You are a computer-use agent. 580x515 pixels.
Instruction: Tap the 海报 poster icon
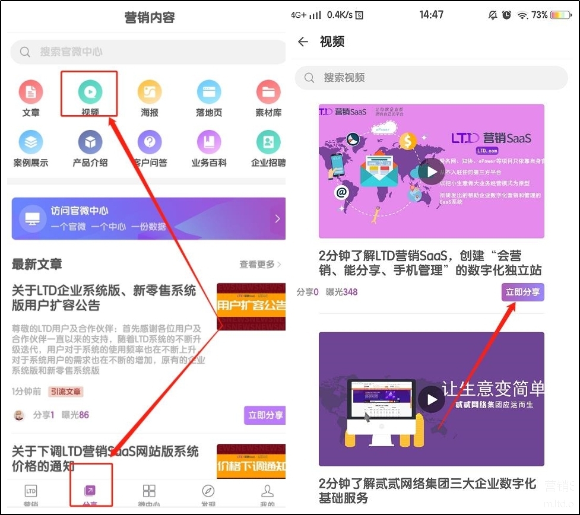pos(150,93)
